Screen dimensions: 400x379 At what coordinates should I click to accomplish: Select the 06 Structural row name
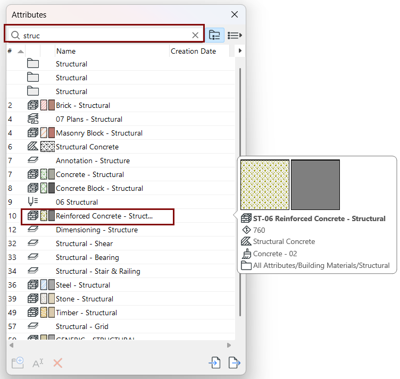[77, 202]
